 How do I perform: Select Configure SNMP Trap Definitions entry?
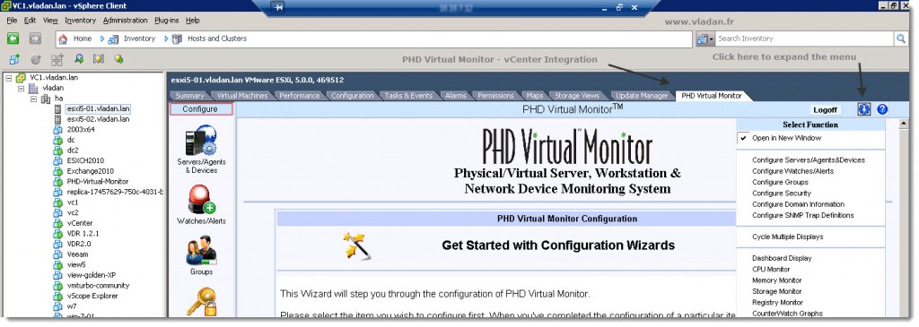tap(803, 215)
